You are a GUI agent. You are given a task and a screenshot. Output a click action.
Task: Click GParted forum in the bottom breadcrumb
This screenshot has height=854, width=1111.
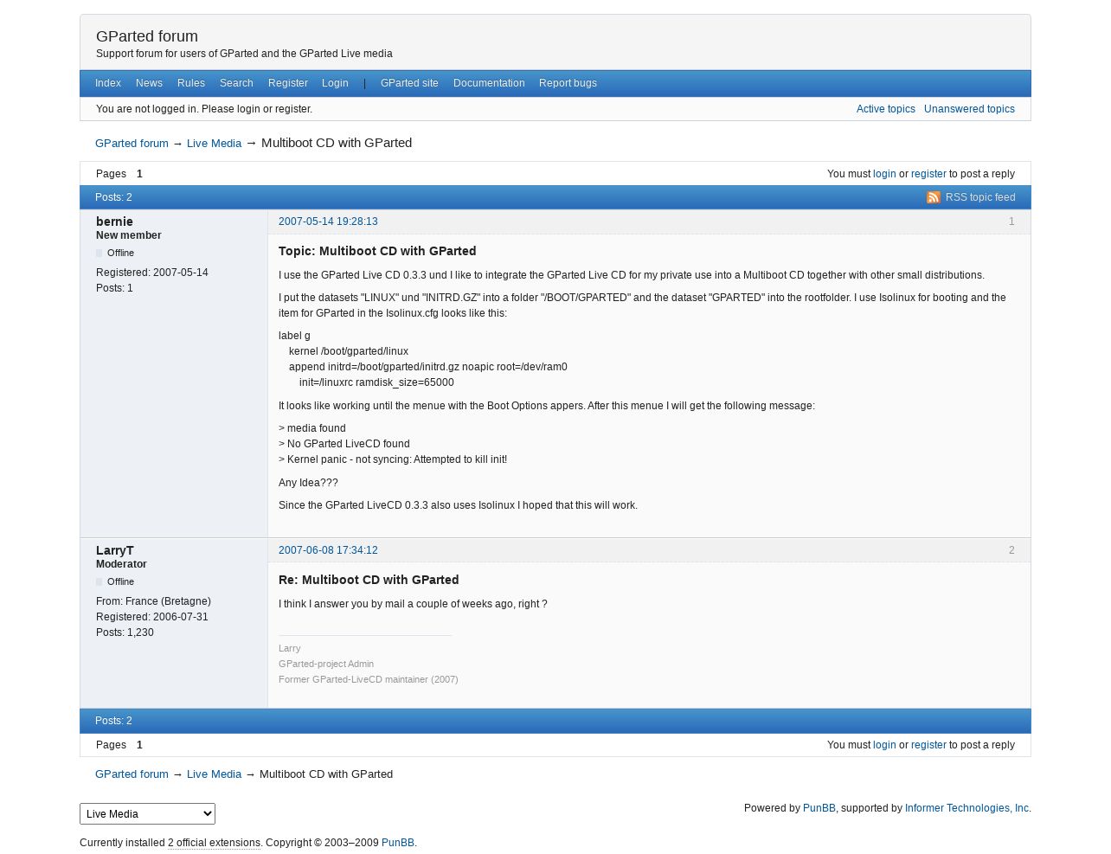coord(132,774)
